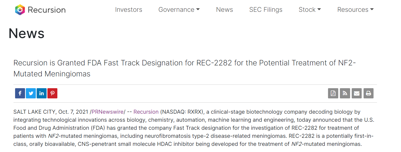Email this press release
The height and width of the screenshot is (152, 401).
(357, 93)
